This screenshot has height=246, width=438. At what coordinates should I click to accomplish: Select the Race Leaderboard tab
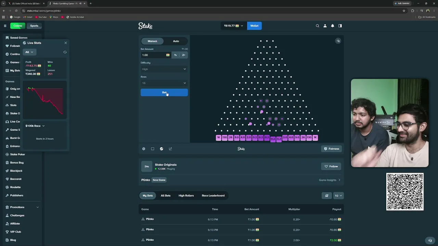213,195
